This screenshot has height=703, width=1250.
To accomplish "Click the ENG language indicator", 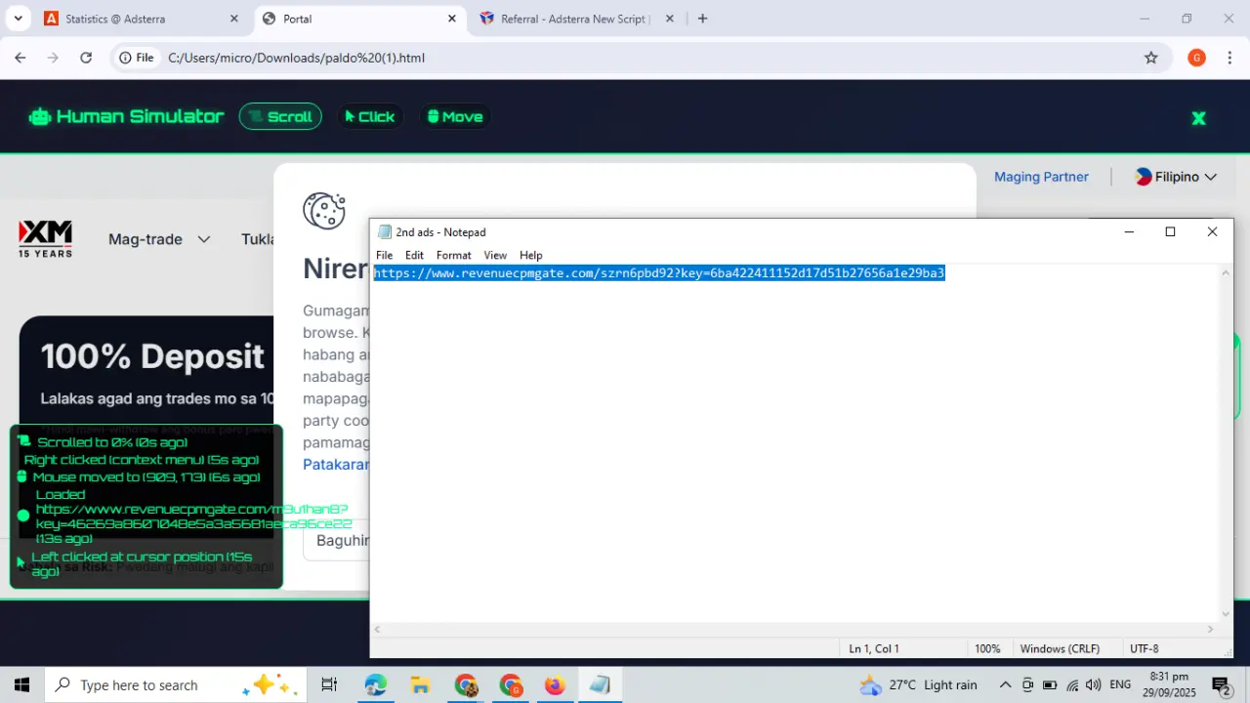I will point(1120,685).
